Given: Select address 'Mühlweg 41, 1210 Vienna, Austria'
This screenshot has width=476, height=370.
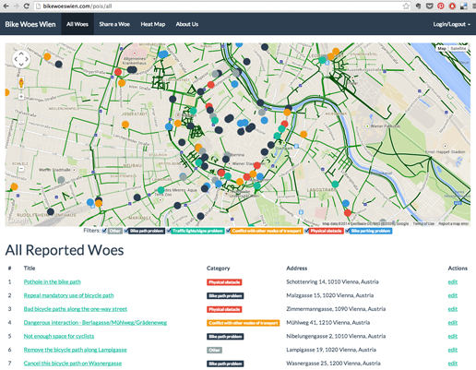Looking at the screenshot, I should click(327, 322).
